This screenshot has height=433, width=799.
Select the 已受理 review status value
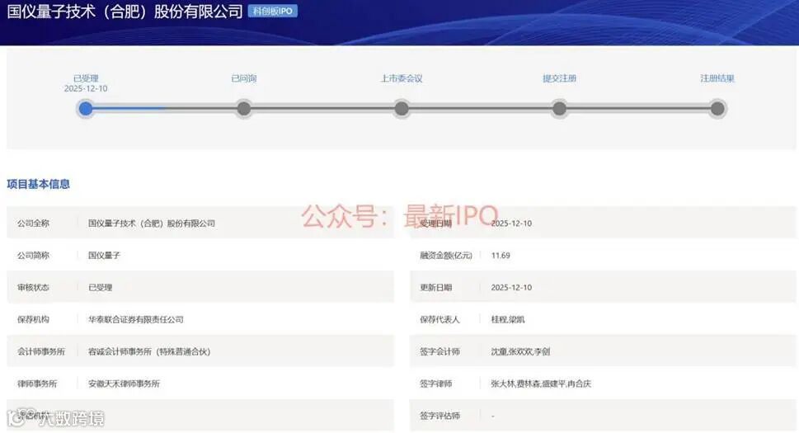[x=101, y=287]
